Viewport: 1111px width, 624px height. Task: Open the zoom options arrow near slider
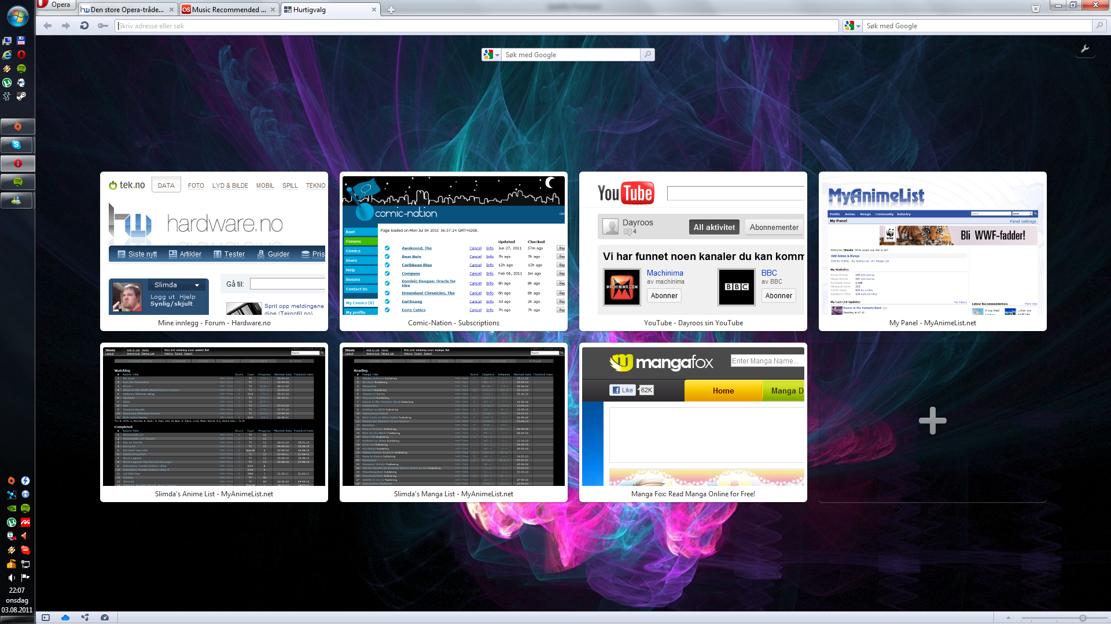click(1009, 618)
